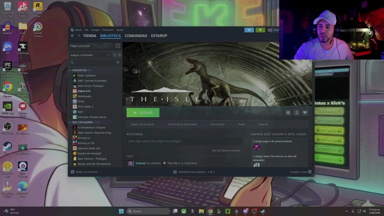Sort library by recent activity clock icon
The height and width of the screenshot is (216, 384).
point(115,55)
